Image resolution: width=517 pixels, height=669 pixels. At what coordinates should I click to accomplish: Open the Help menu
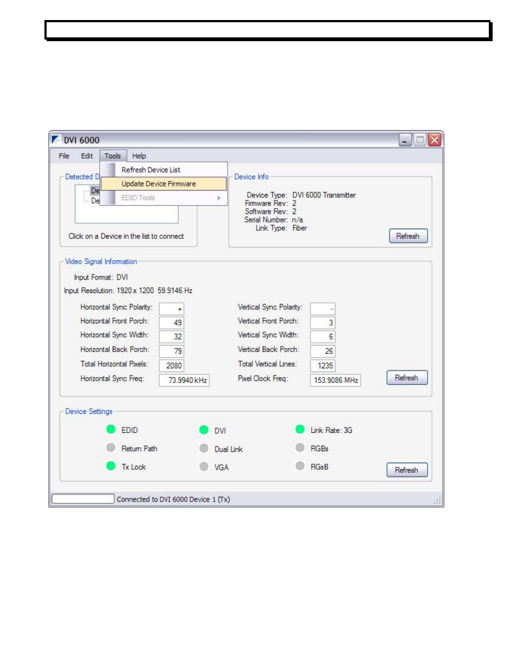coord(139,156)
